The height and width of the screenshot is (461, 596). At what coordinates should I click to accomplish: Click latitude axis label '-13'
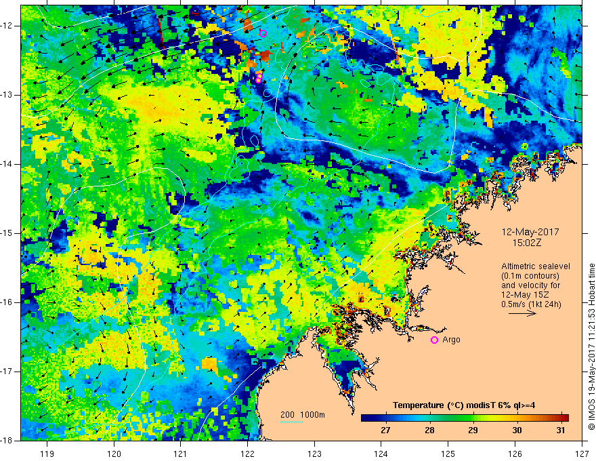tap(7, 95)
